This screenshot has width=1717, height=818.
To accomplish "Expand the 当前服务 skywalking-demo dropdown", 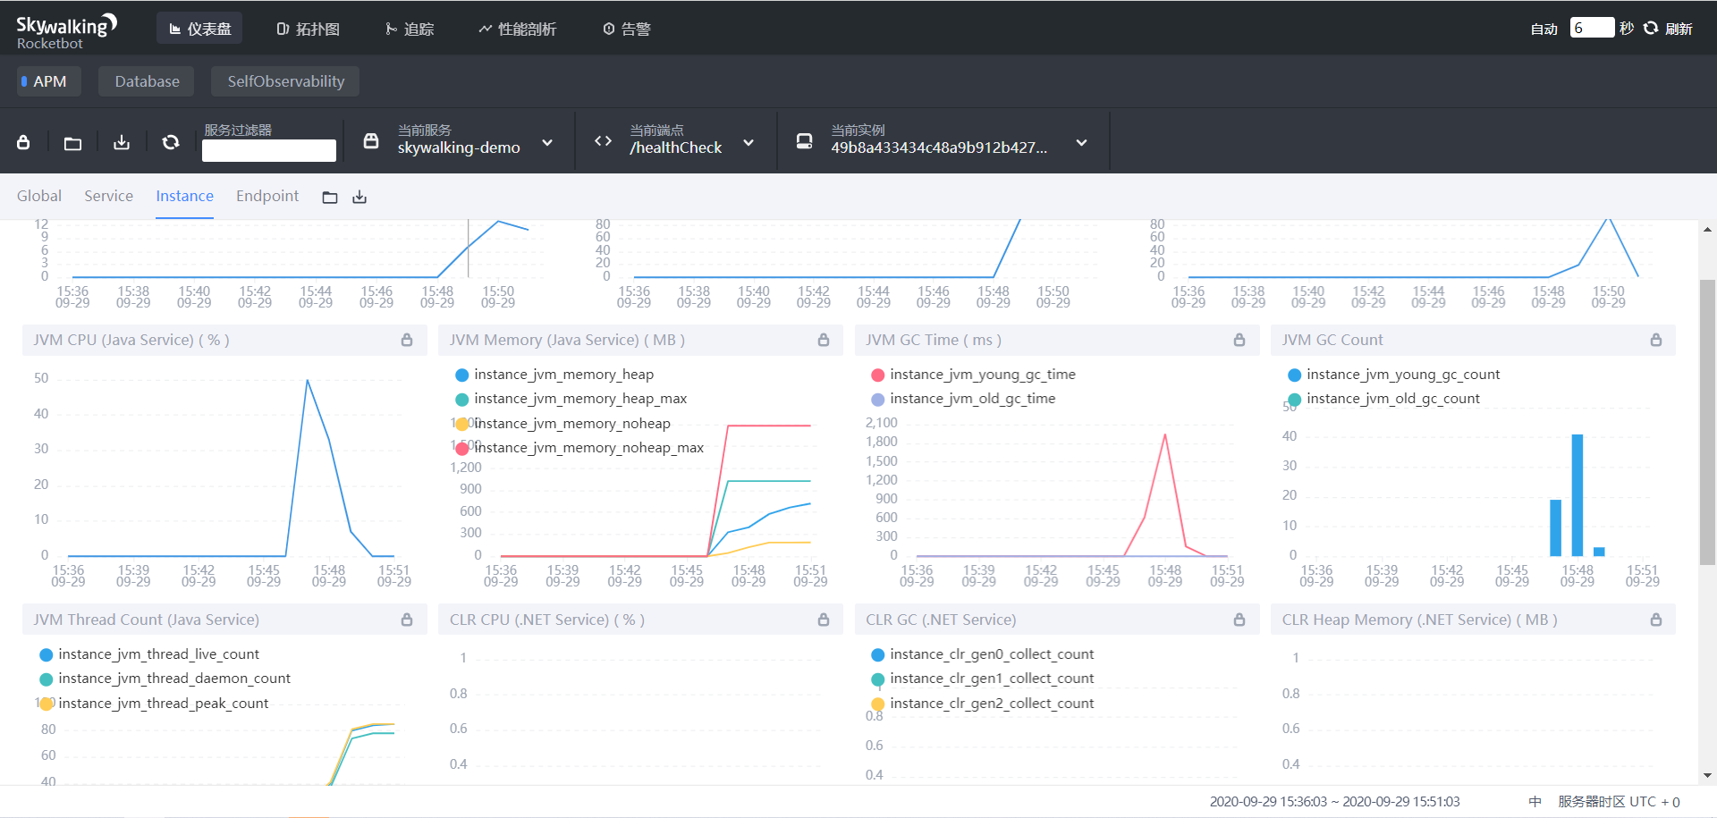I will coord(547,142).
